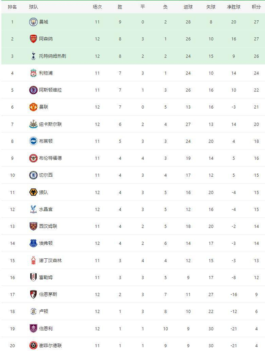The image size is (265, 351).
Task: Click the Brentford club crest icon
Action: point(33,158)
